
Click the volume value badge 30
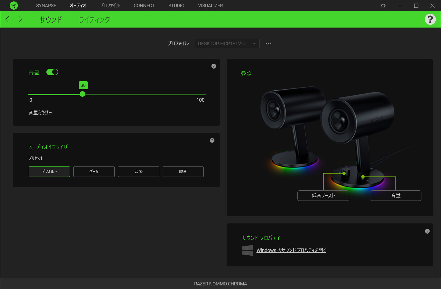click(x=83, y=85)
